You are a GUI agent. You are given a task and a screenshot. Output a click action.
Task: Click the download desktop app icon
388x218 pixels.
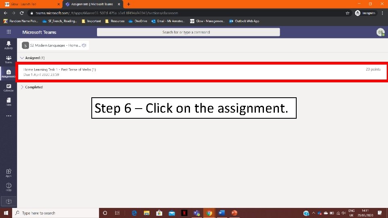click(x=8, y=201)
